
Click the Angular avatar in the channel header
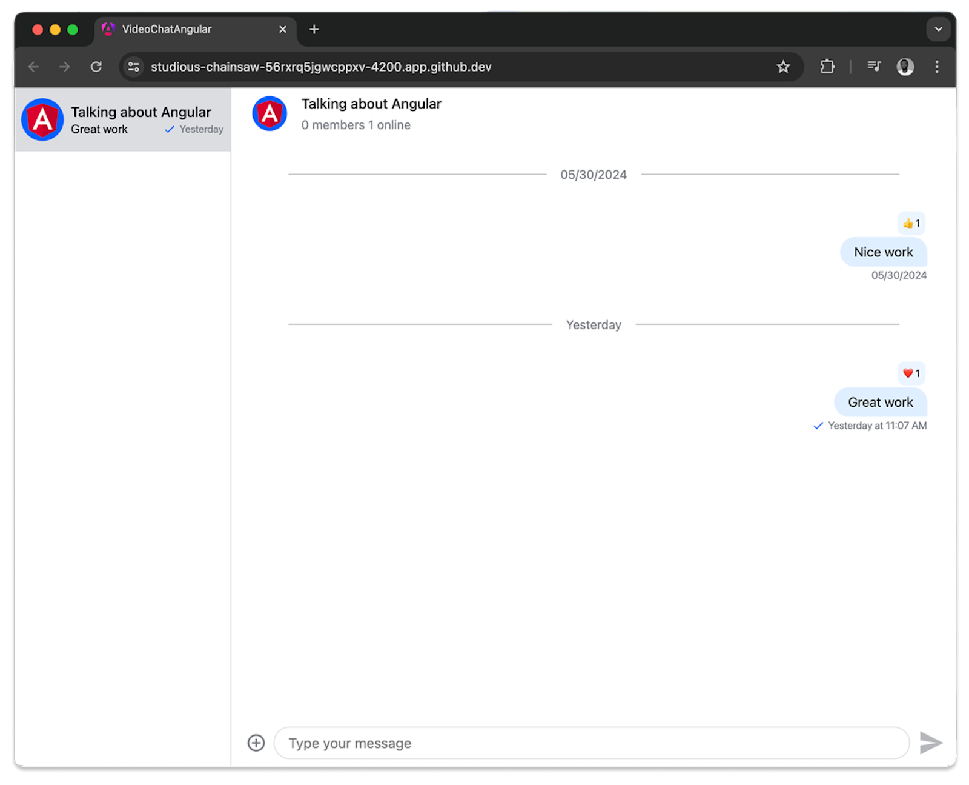click(269, 113)
